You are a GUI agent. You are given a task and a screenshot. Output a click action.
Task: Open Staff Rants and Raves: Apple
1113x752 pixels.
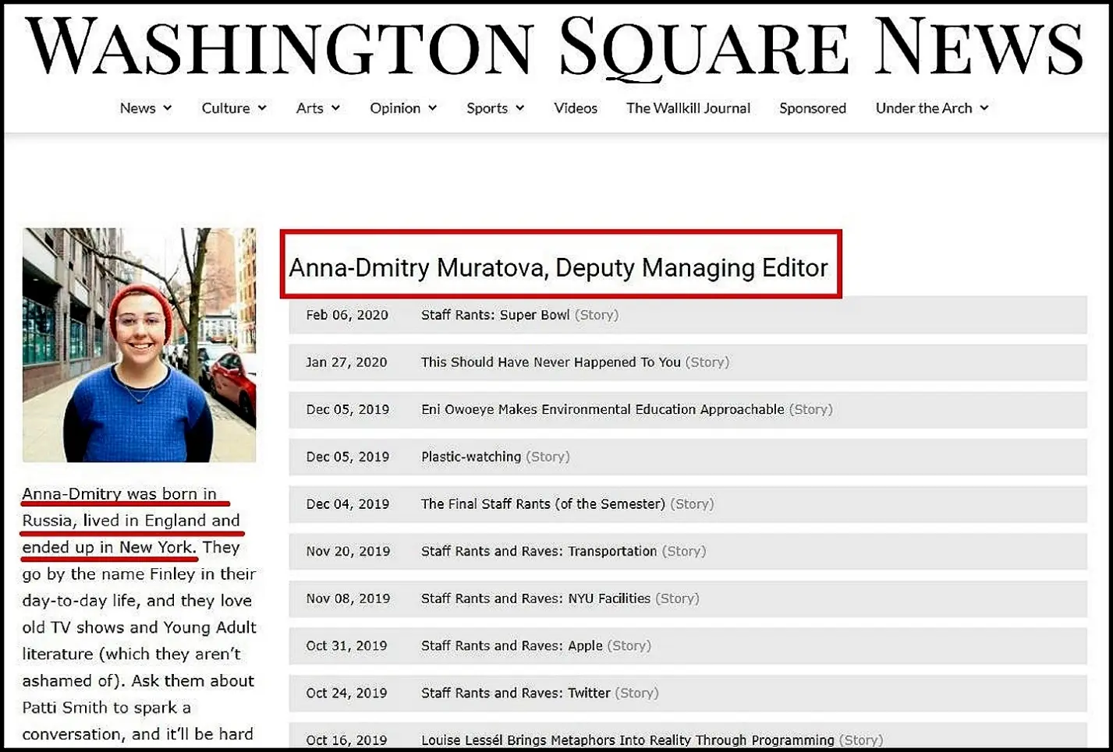pos(512,646)
